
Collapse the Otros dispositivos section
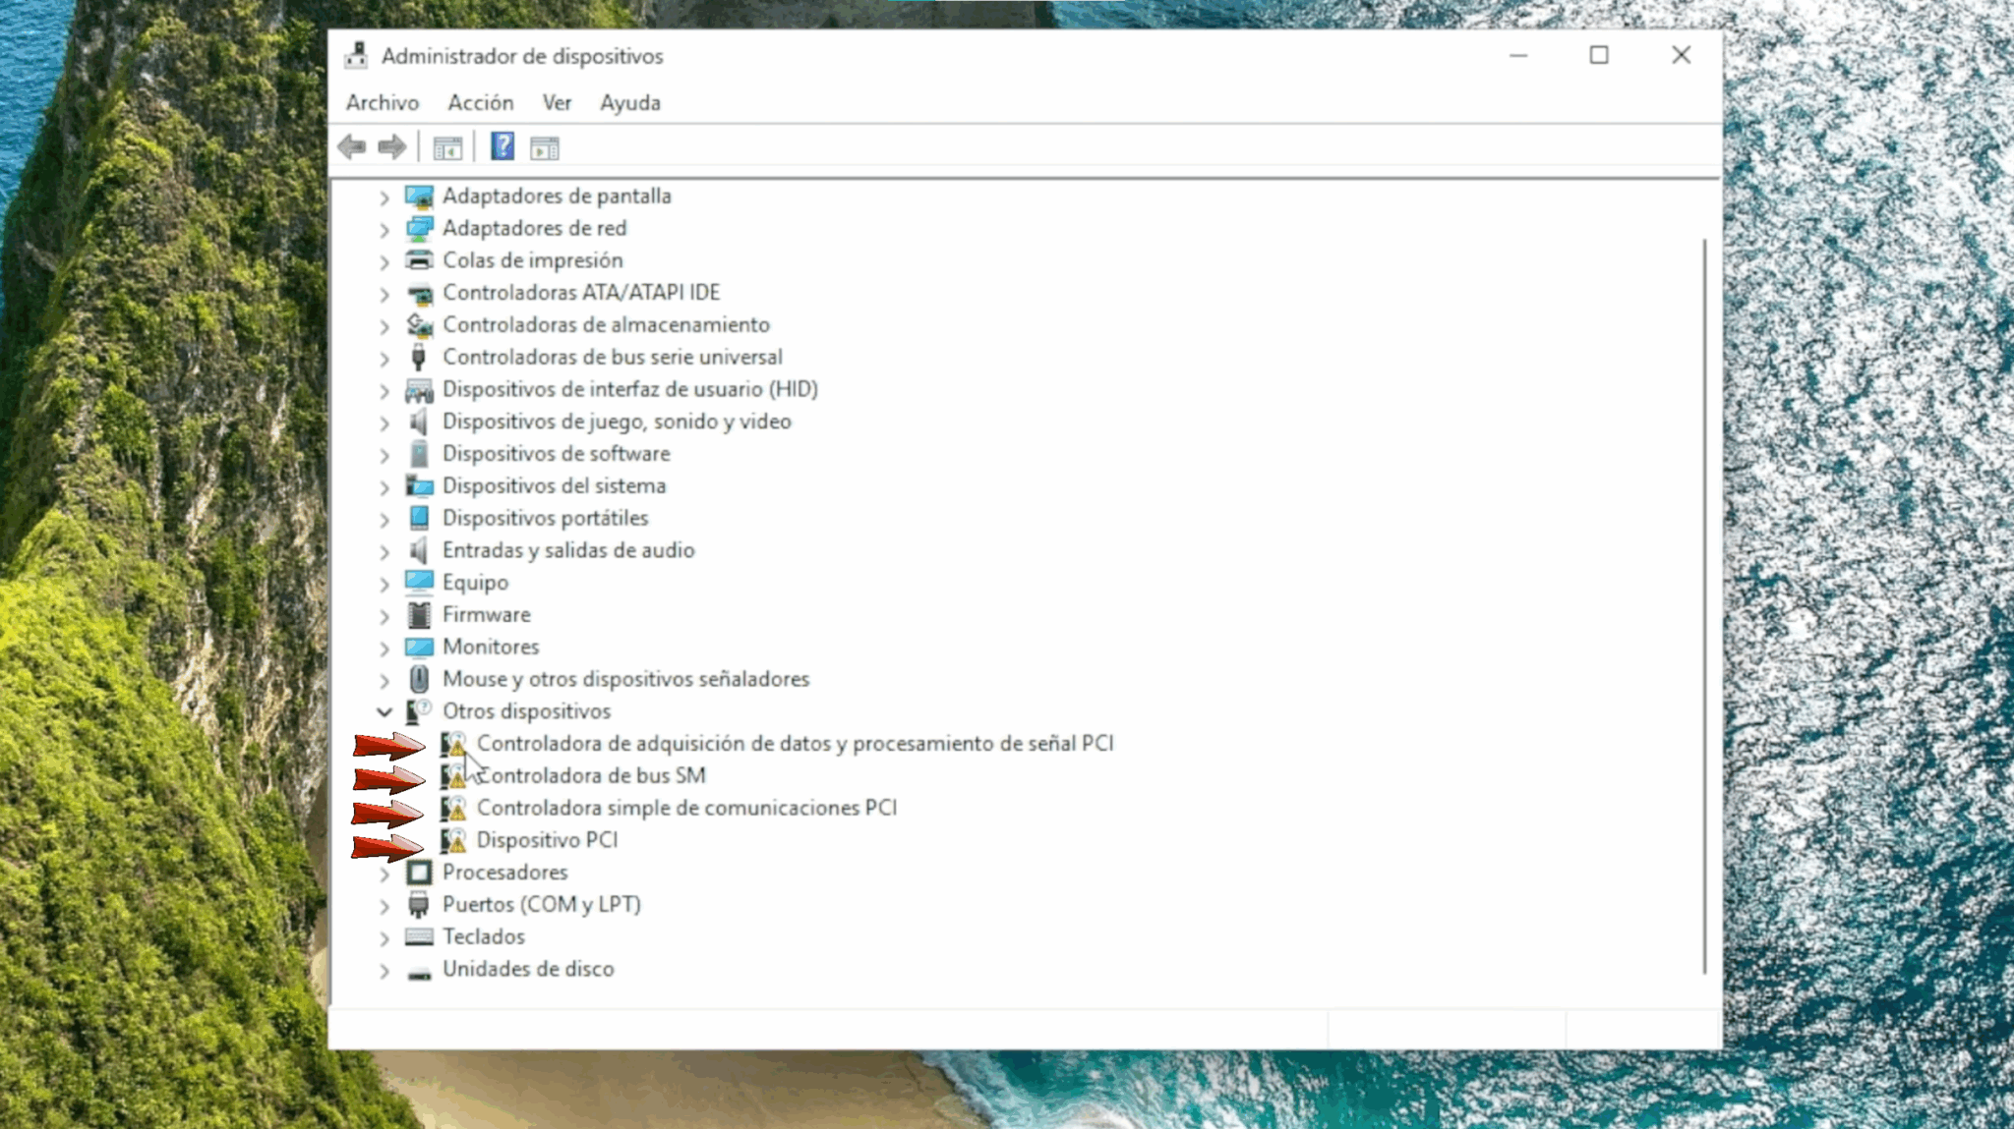385,711
